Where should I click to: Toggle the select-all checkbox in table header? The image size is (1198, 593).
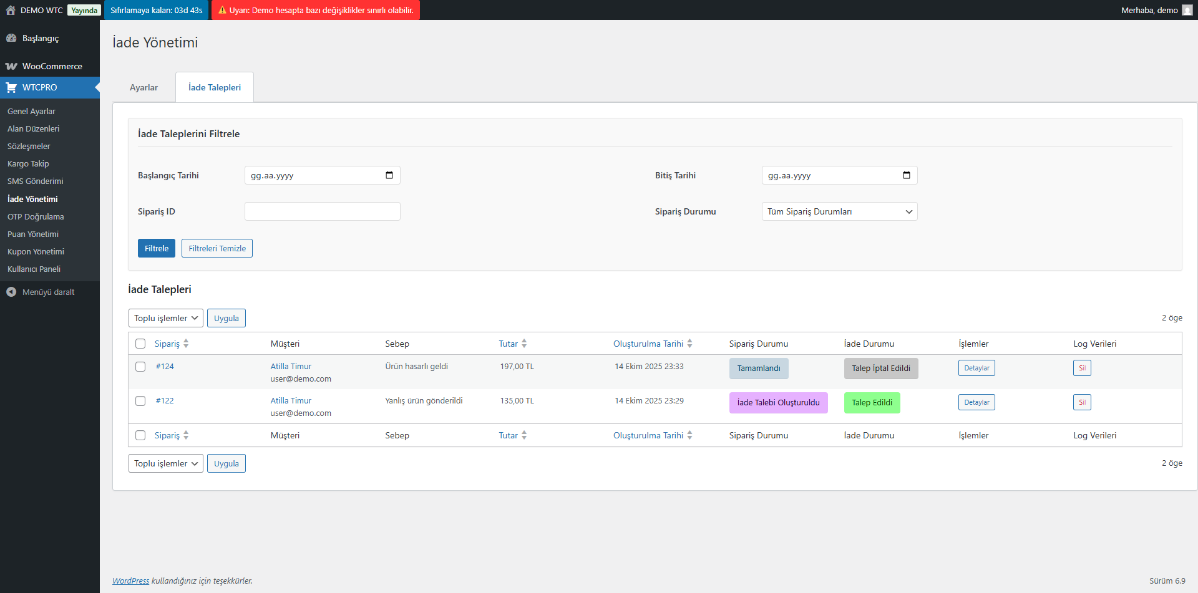point(140,344)
